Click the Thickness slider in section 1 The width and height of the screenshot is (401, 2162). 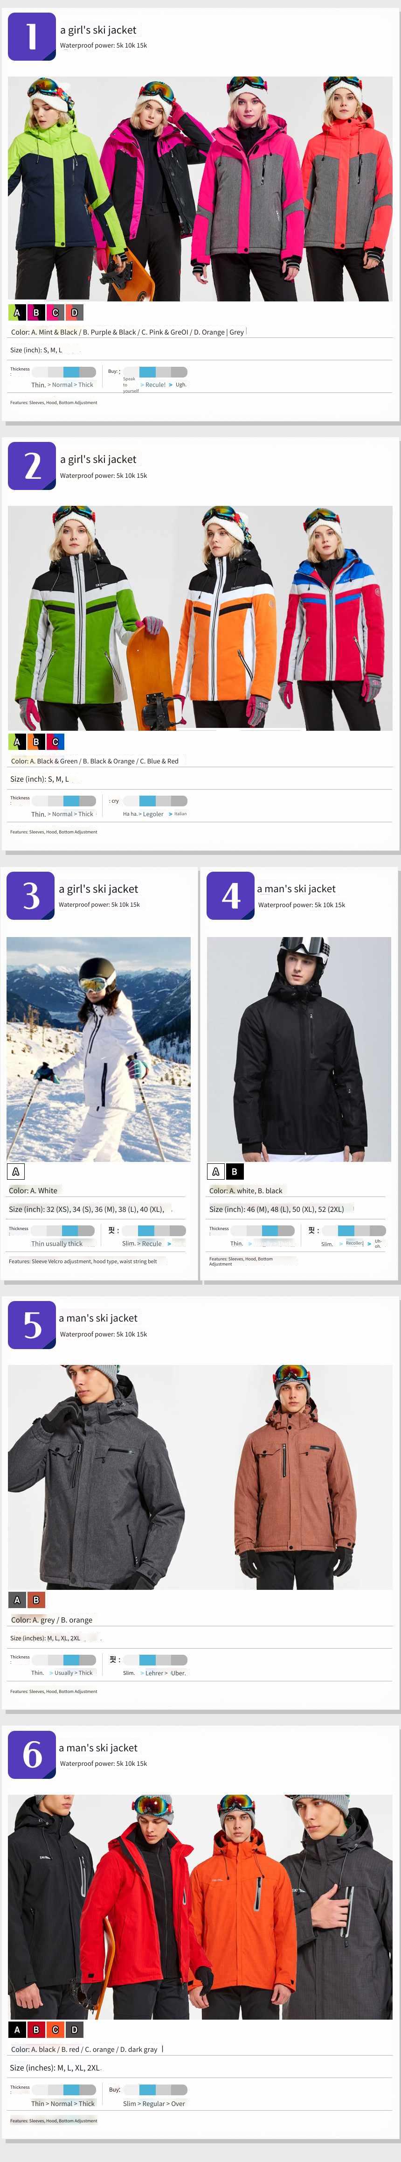click(x=71, y=372)
